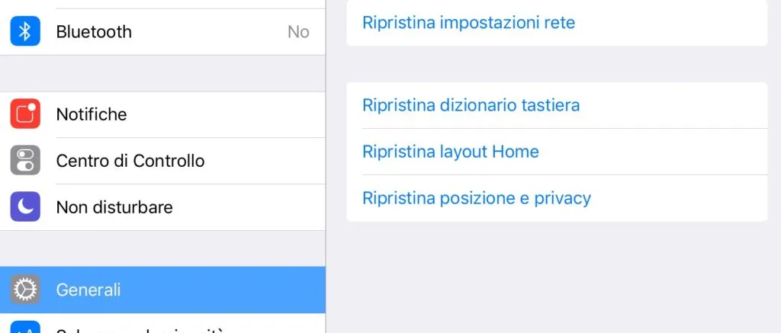Tap Ripristina dizionario tastiera
This screenshot has height=333, width=781.
pyautogui.click(x=471, y=105)
